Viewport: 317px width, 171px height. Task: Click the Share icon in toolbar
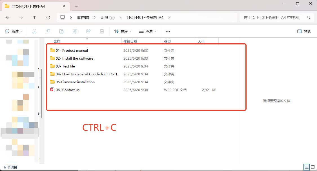tap(88, 31)
